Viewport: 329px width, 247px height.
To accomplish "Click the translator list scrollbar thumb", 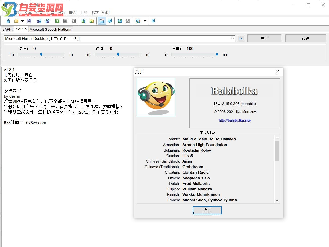I will click(x=277, y=151).
